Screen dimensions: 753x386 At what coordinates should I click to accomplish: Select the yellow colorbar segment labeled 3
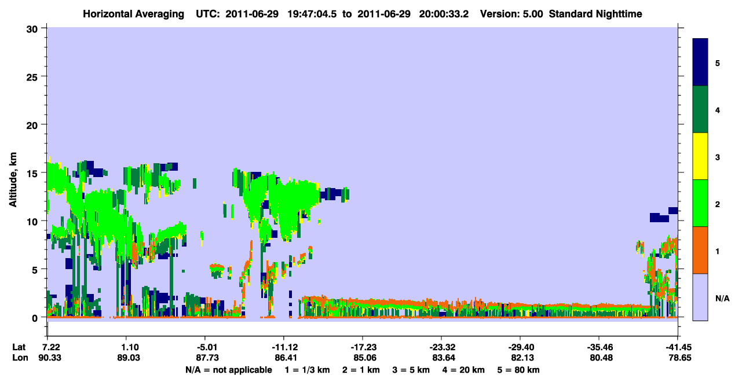coord(700,156)
